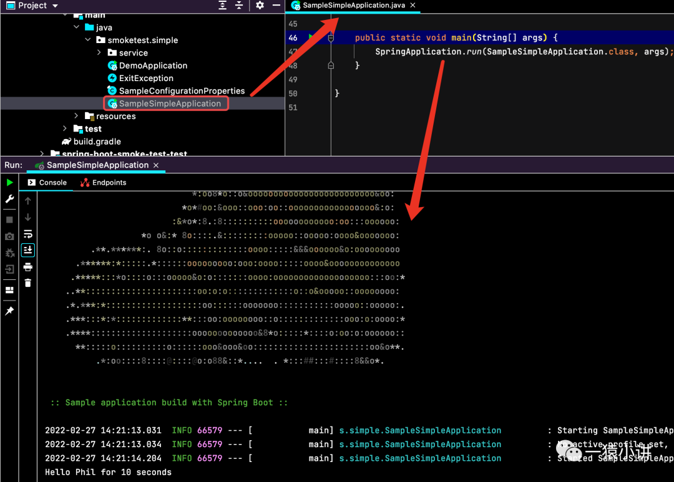Click the green run gutter icon at line 46
The image size is (674, 482).
(311, 37)
